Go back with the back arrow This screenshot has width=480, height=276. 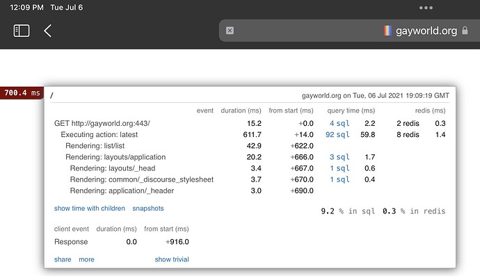pyautogui.click(x=47, y=31)
